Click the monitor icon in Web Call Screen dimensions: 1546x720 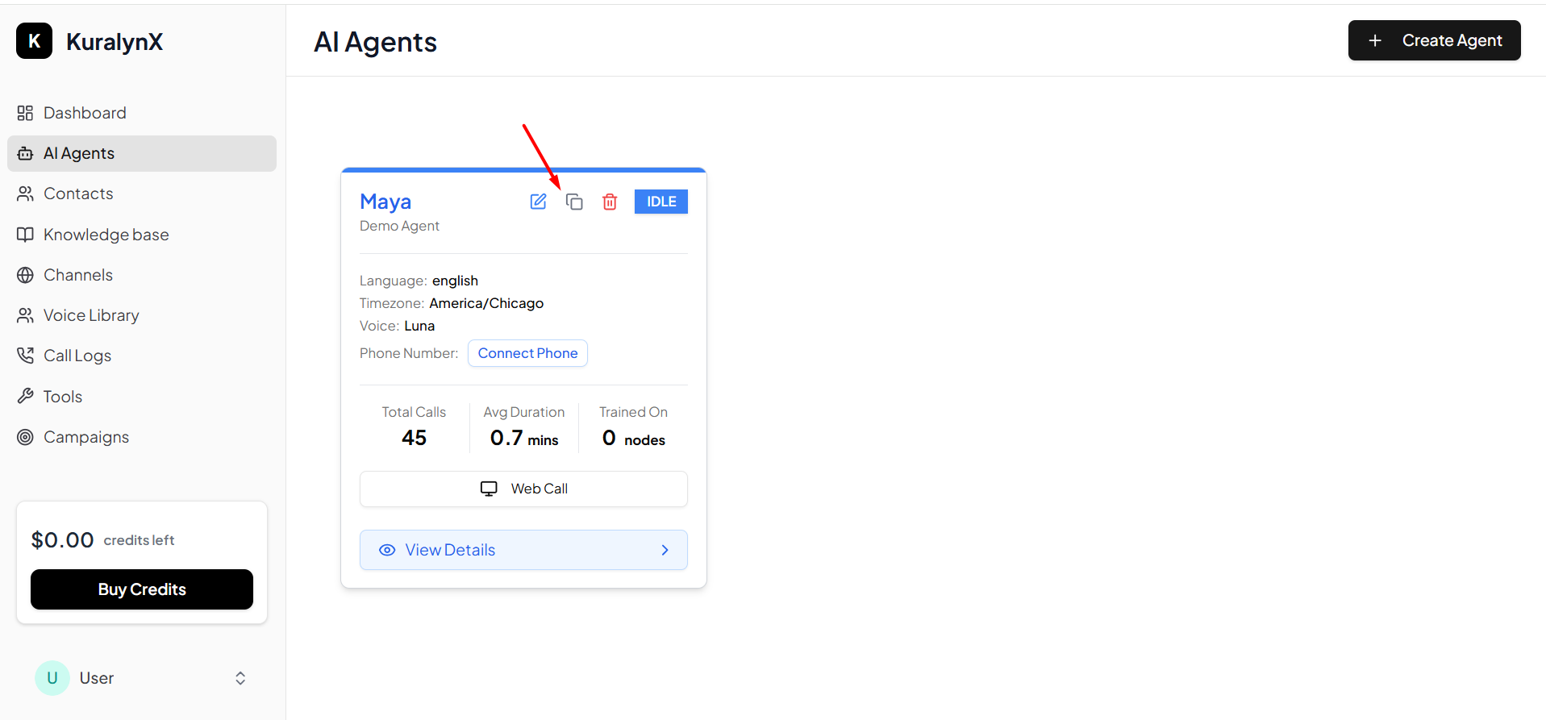489,489
